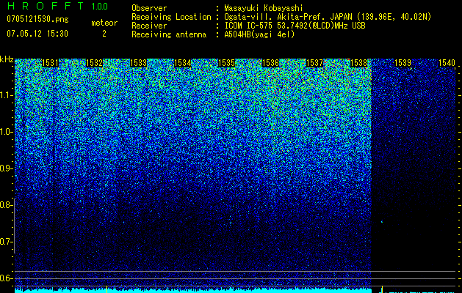Click the meteor label

104,23
